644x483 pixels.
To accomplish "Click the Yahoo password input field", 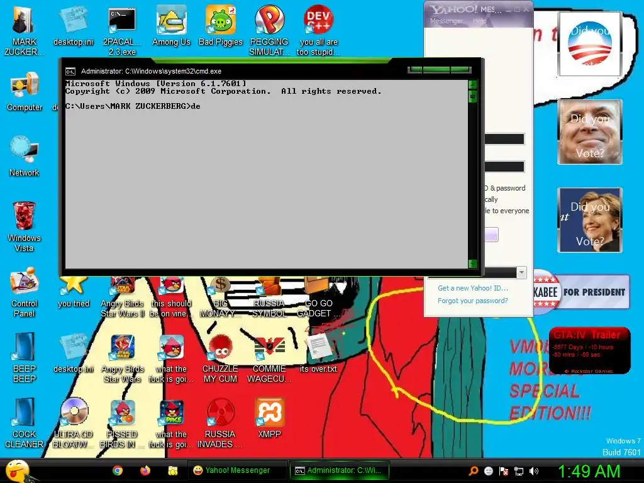I will click(504, 166).
